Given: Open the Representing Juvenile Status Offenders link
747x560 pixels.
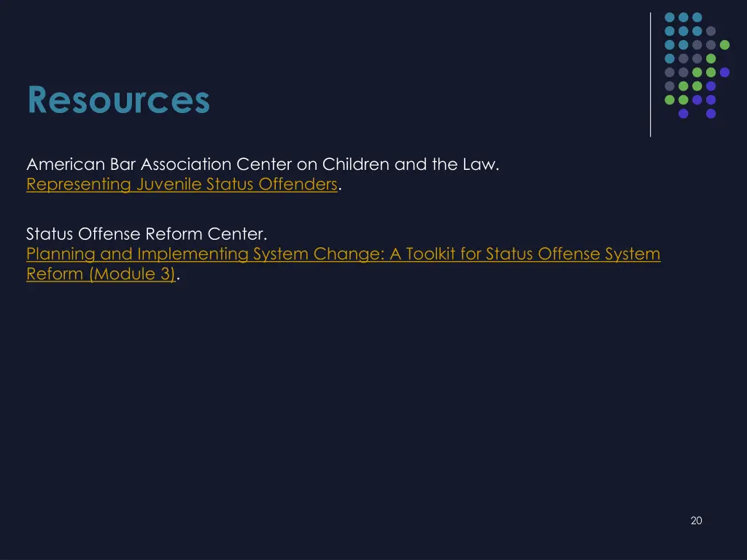Looking at the screenshot, I should coord(182,184).
